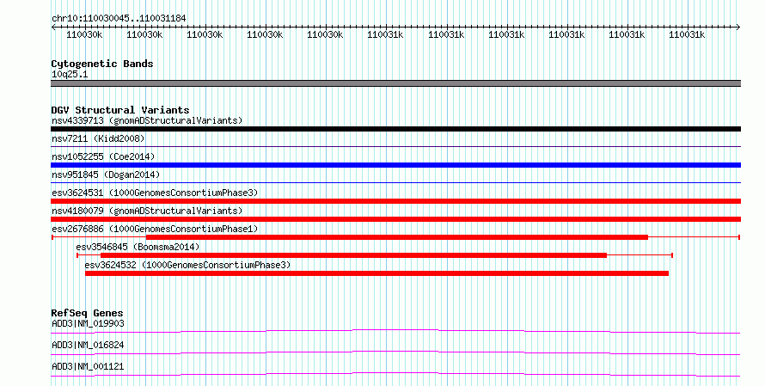
Task: Select the red nsv4180079 variant bar
Action: coord(395,219)
